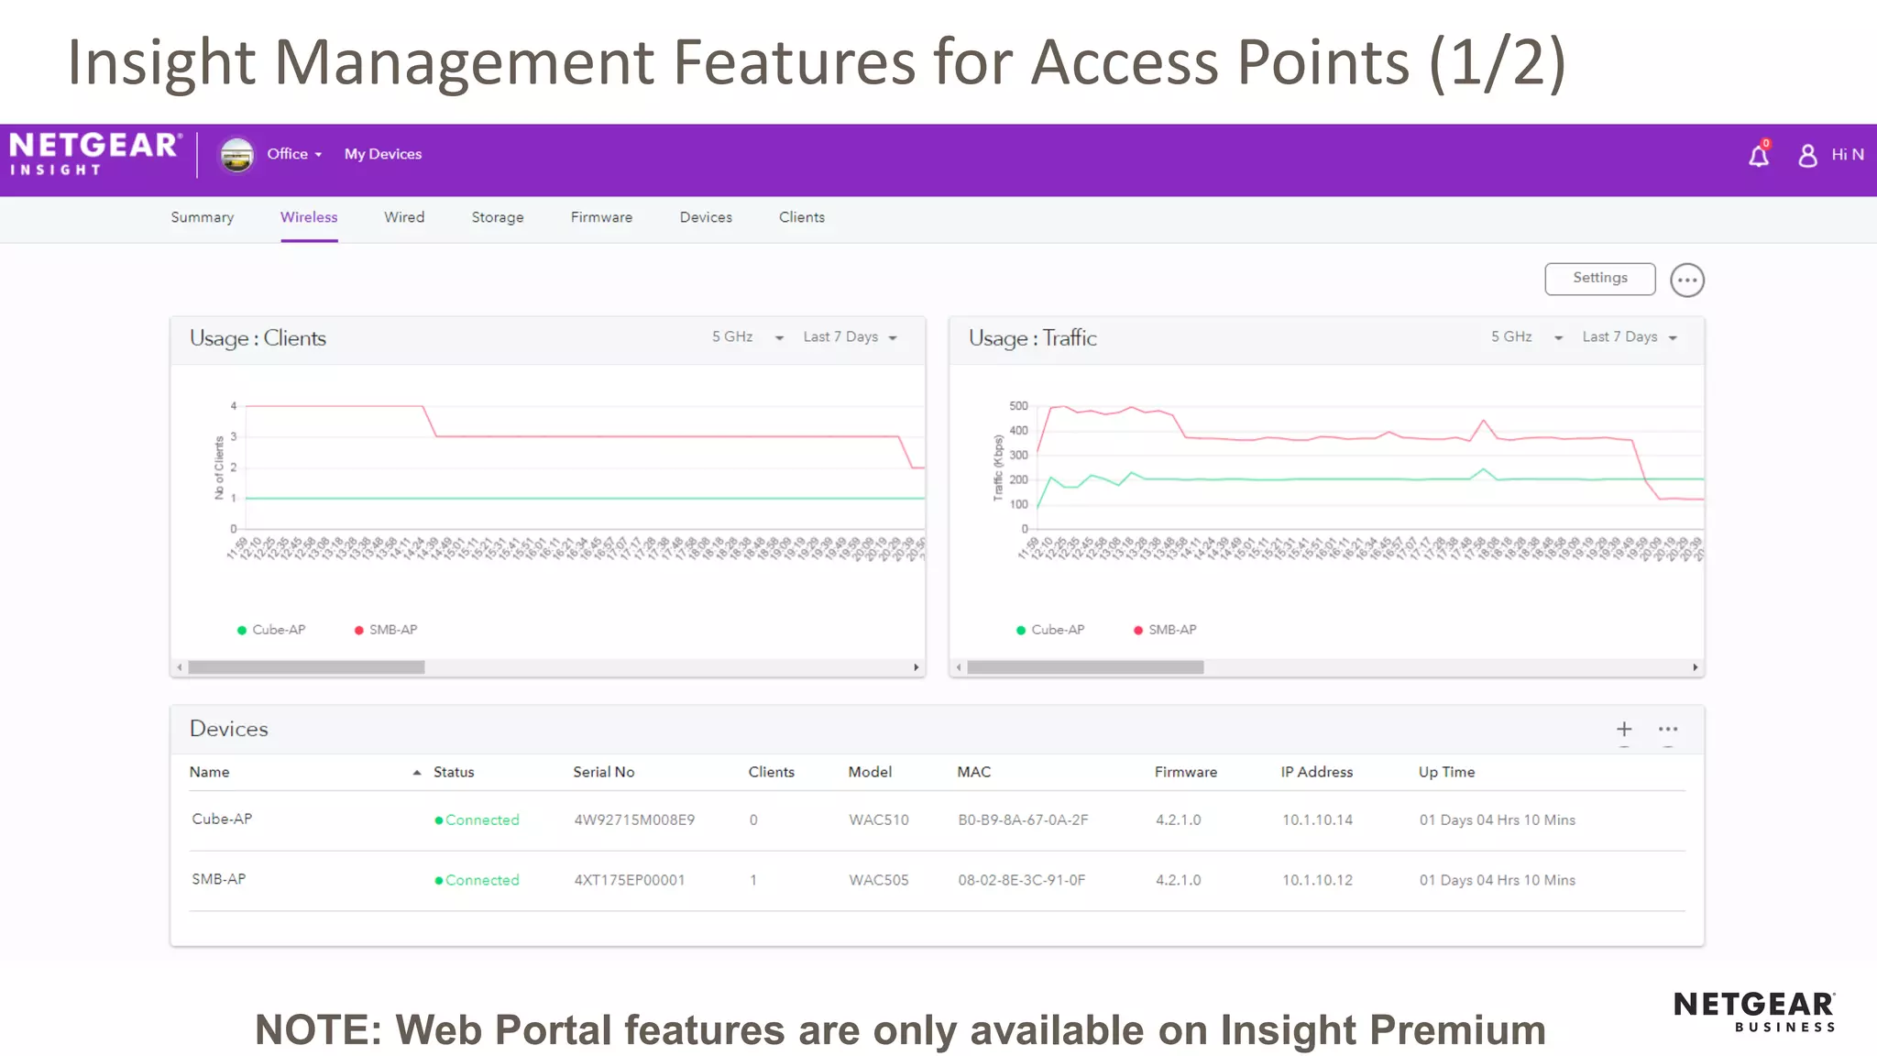Image resolution: width=1877 pixels, height=1056 pixels.
Task: Expand the Office location dropdown
Action: point(294,154)
